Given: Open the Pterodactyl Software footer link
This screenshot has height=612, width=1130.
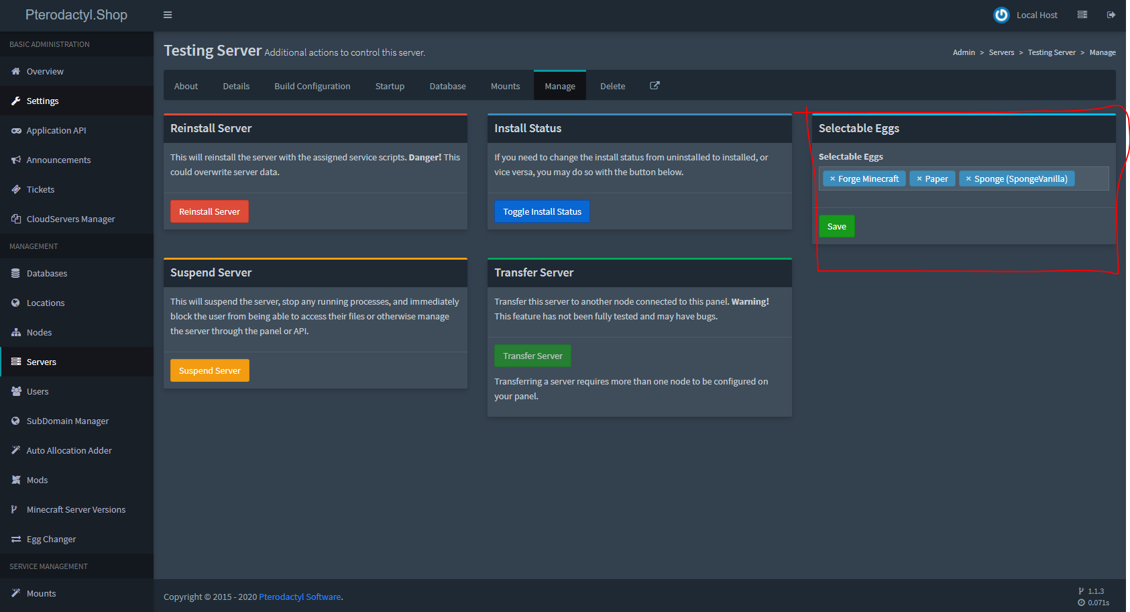Looking at the screenshot, I should pyautogui.click(x=300, y=597).
